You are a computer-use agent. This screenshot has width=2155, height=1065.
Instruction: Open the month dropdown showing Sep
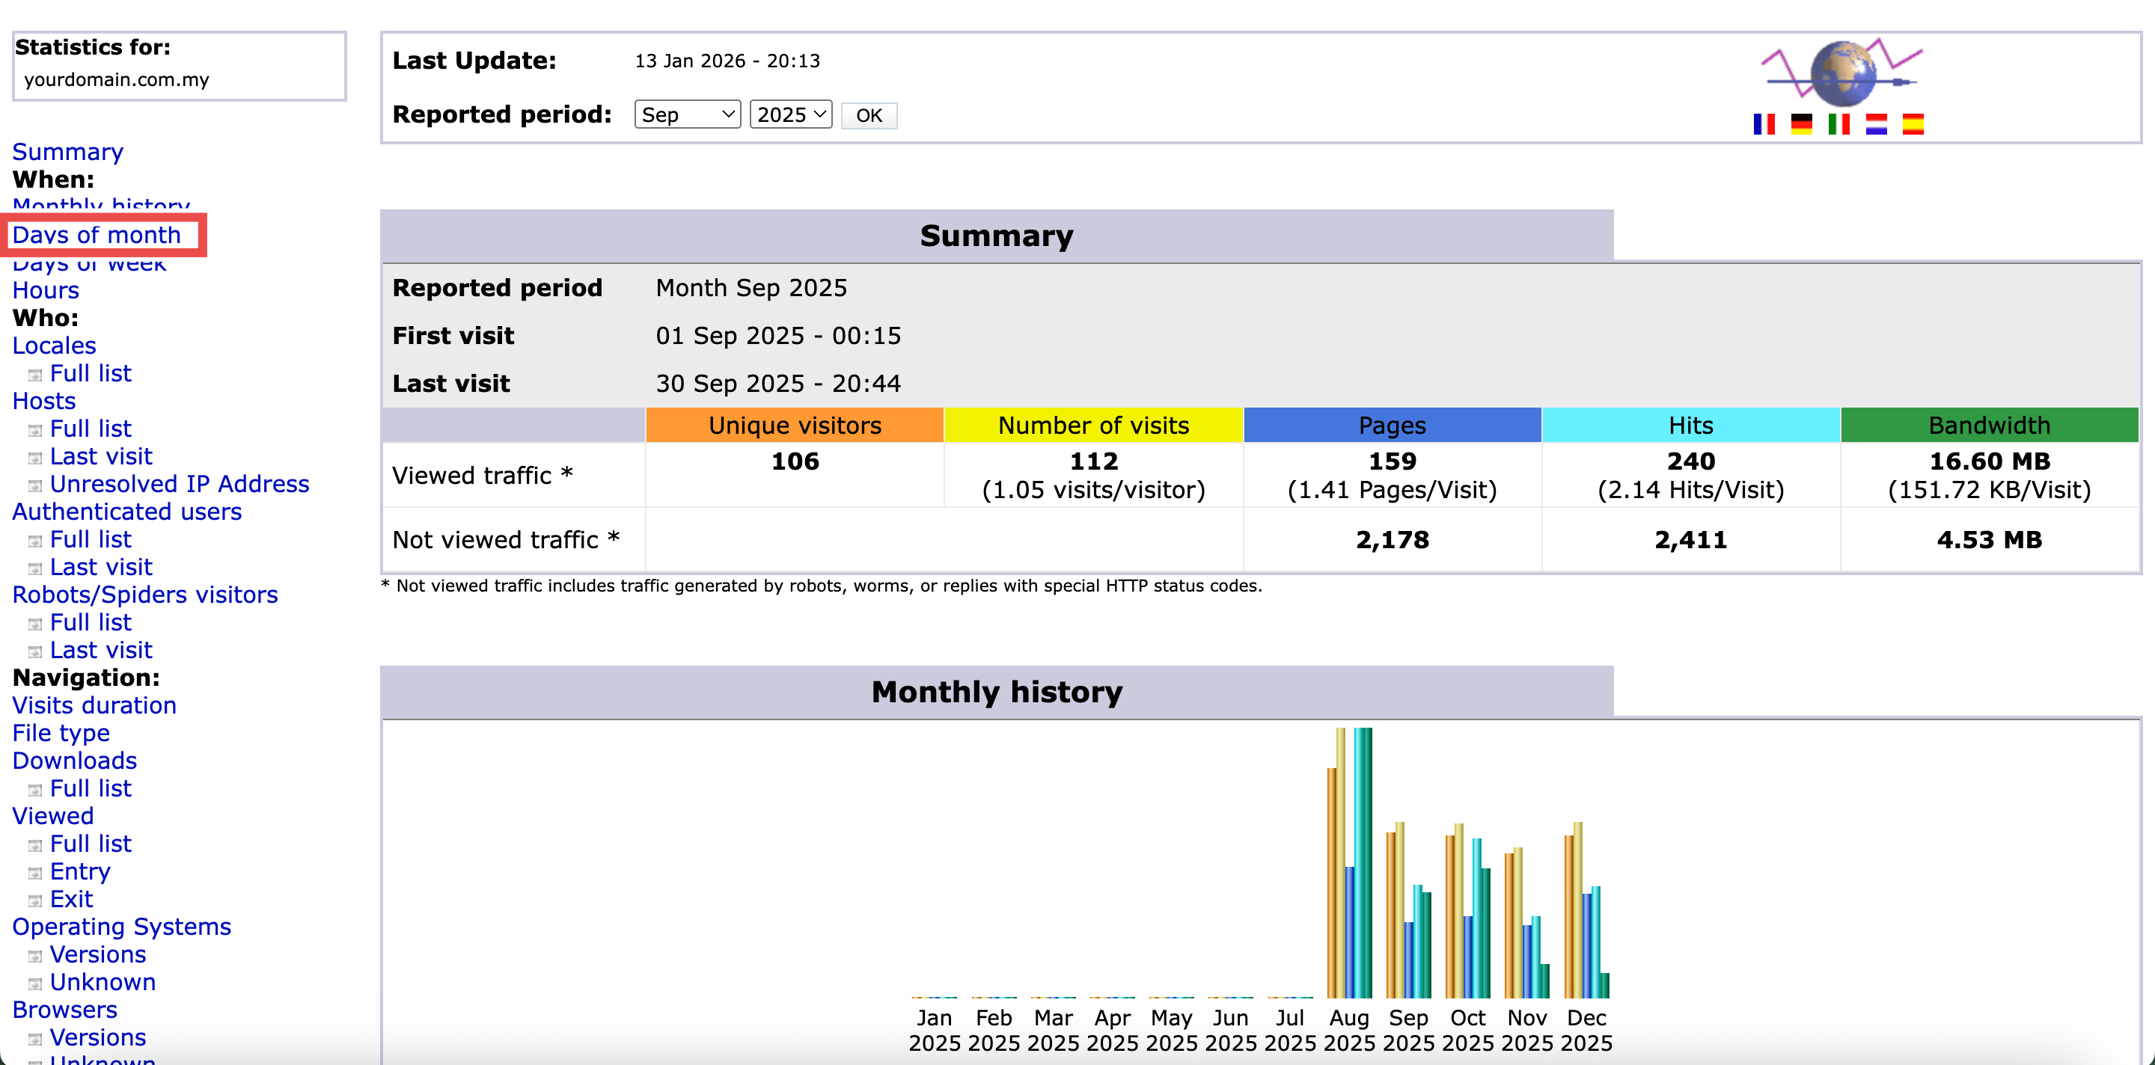click(687, 114)
